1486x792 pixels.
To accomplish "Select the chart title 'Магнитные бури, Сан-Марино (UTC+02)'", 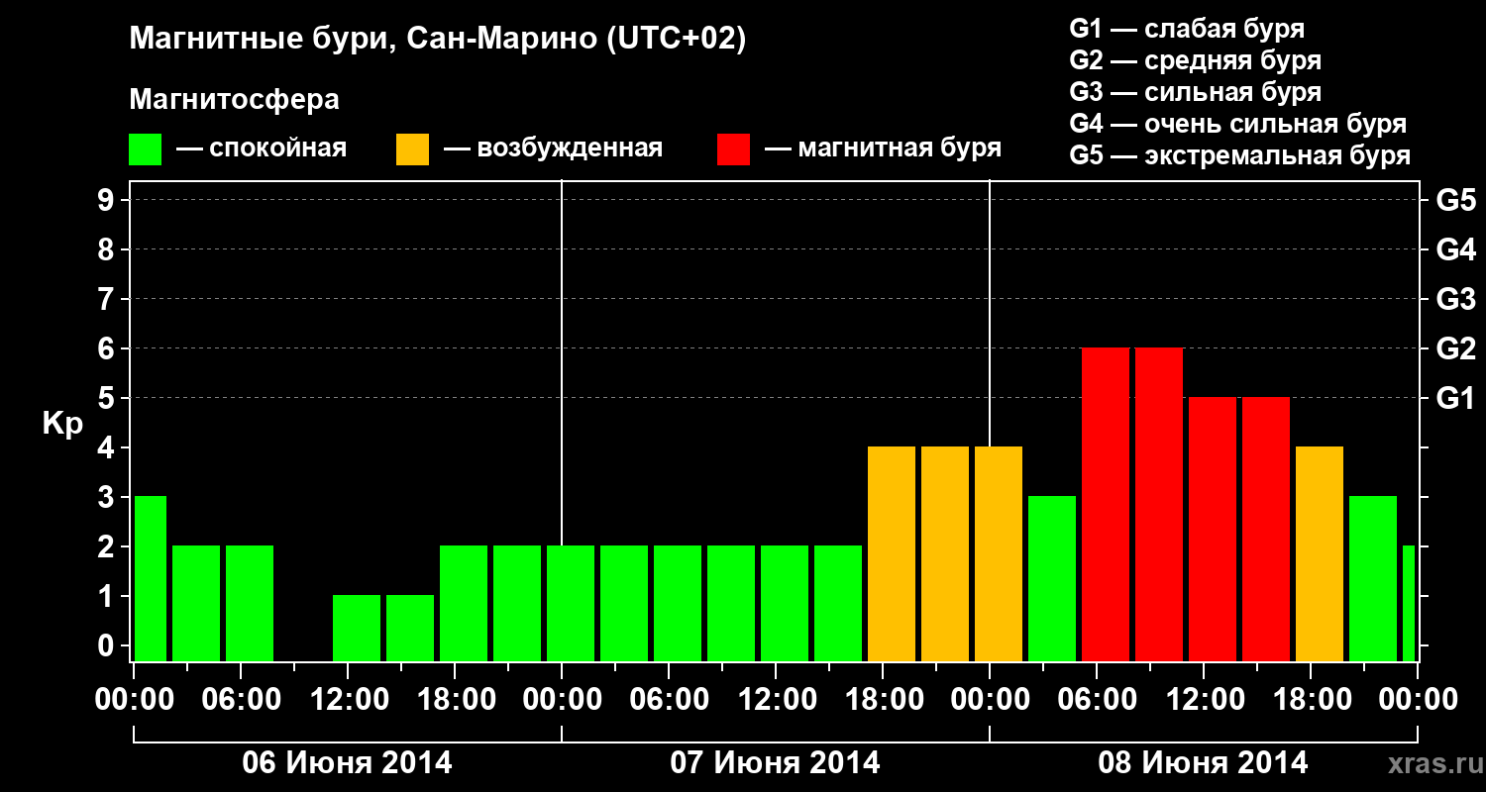I will (x=437, y=40).
